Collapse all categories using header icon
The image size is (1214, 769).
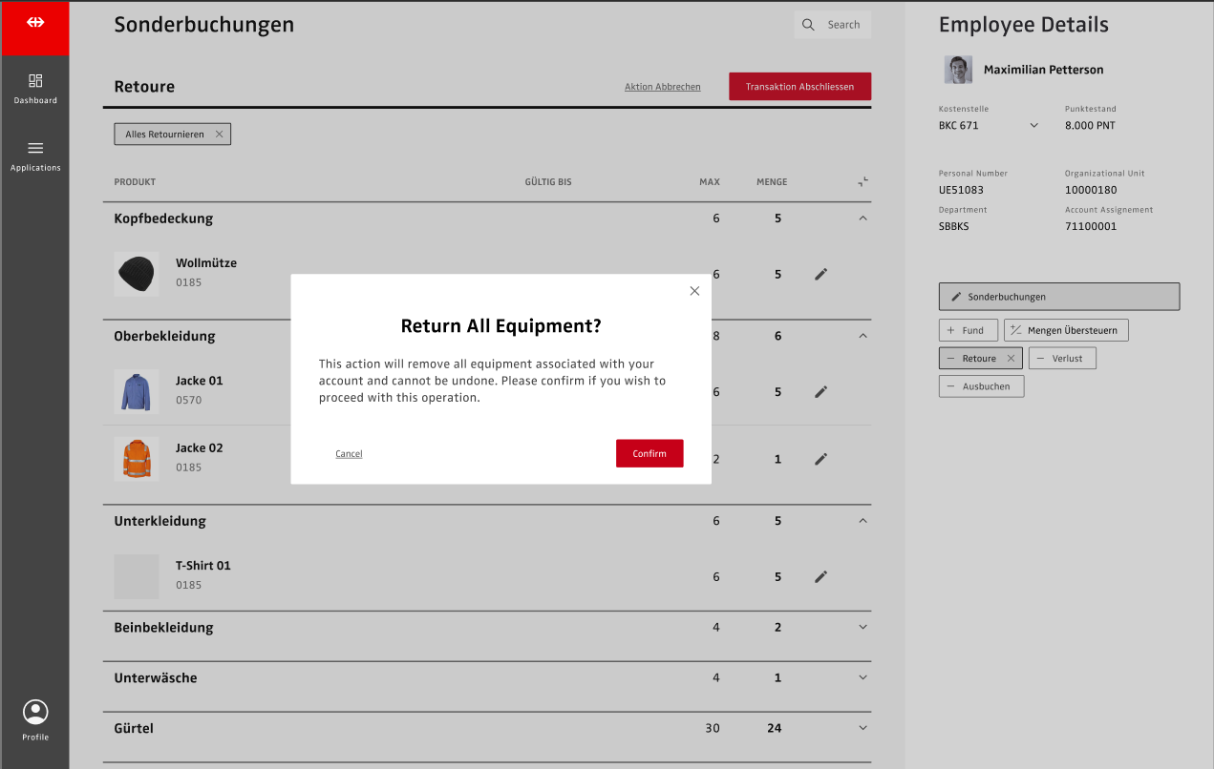tap(863, 181)
